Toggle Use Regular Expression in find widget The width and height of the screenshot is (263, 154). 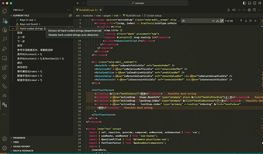(x=222, y=21)
